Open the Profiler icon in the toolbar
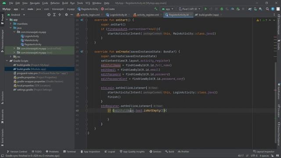The width and height of the screenshot is (281, 158). (x=232, y=9)
